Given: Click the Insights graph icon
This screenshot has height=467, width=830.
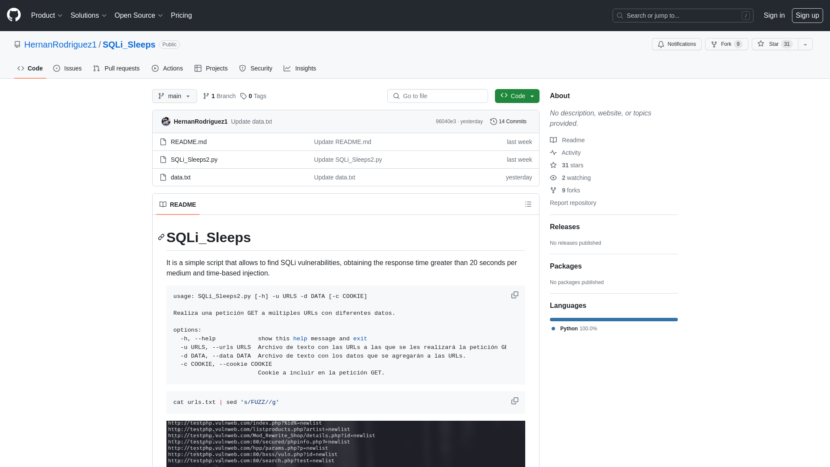Looking at the screenshot, I should pos(287,68).
